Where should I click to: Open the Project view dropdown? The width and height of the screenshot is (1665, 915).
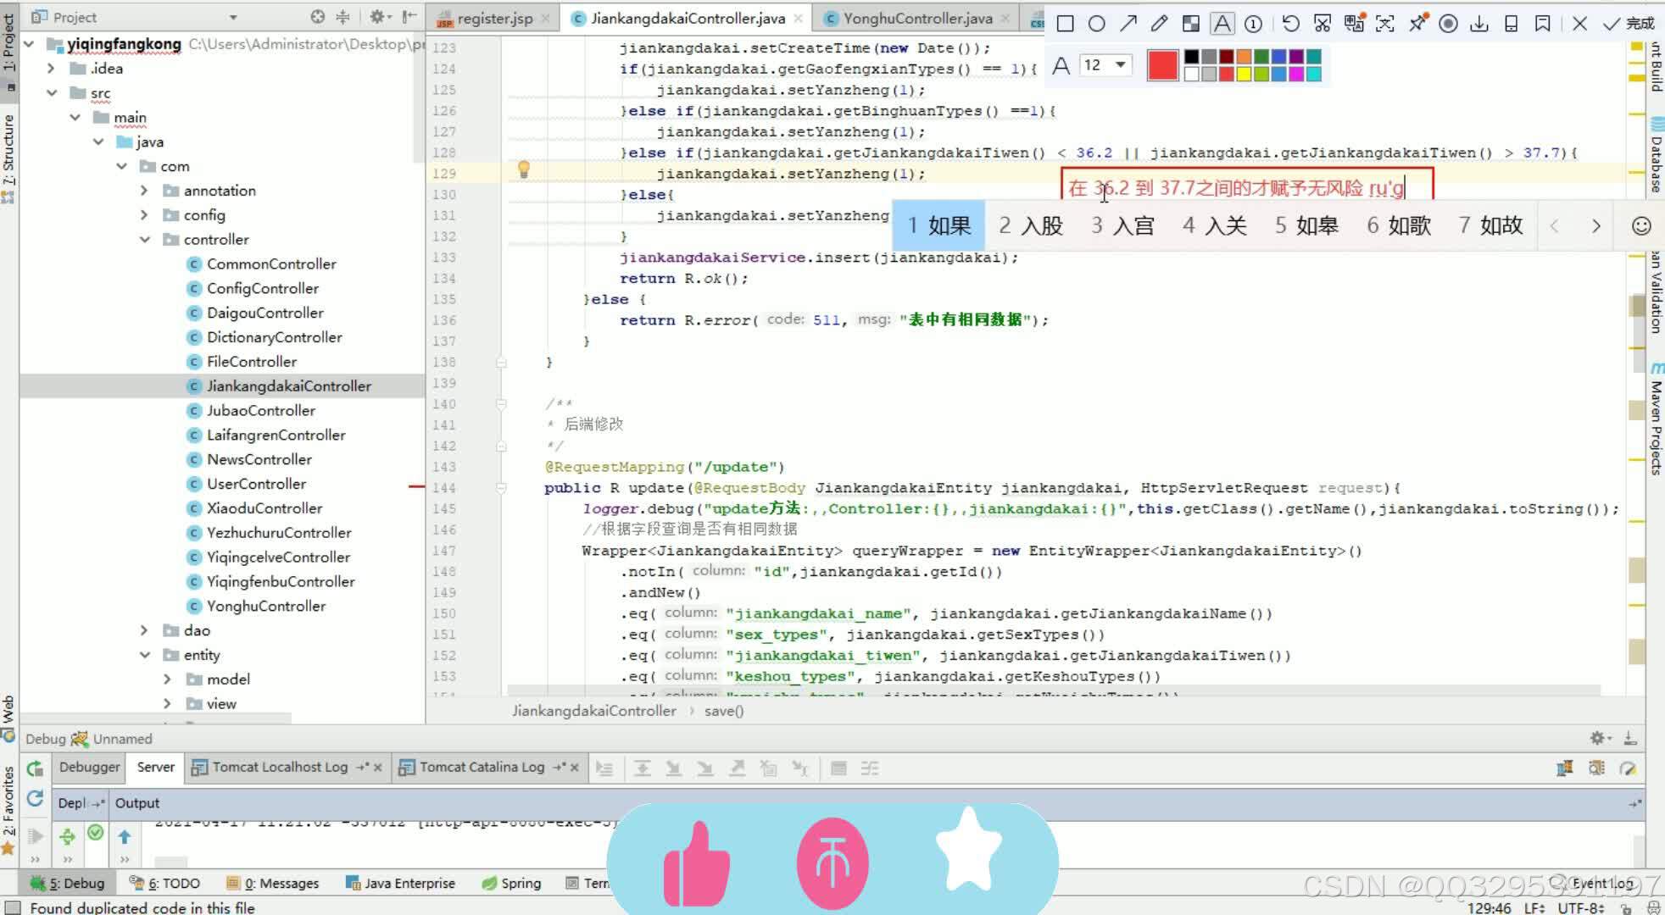click(x=232, y=17)
